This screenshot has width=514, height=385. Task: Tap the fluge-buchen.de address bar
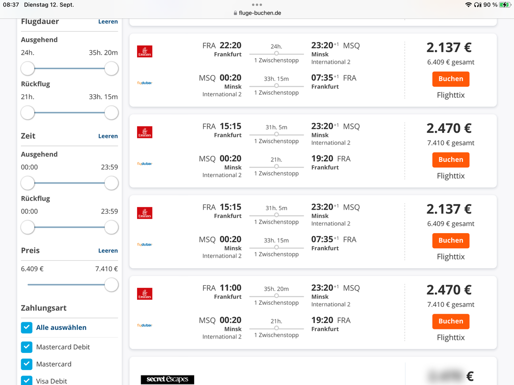(x=257, y=13)
